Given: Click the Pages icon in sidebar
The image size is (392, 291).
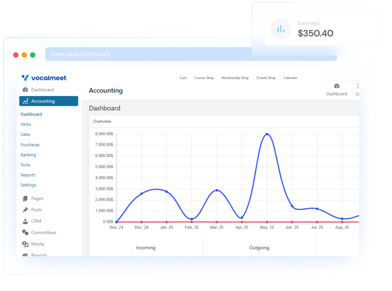Looking at the screenshot, I should tap(25, 198).
